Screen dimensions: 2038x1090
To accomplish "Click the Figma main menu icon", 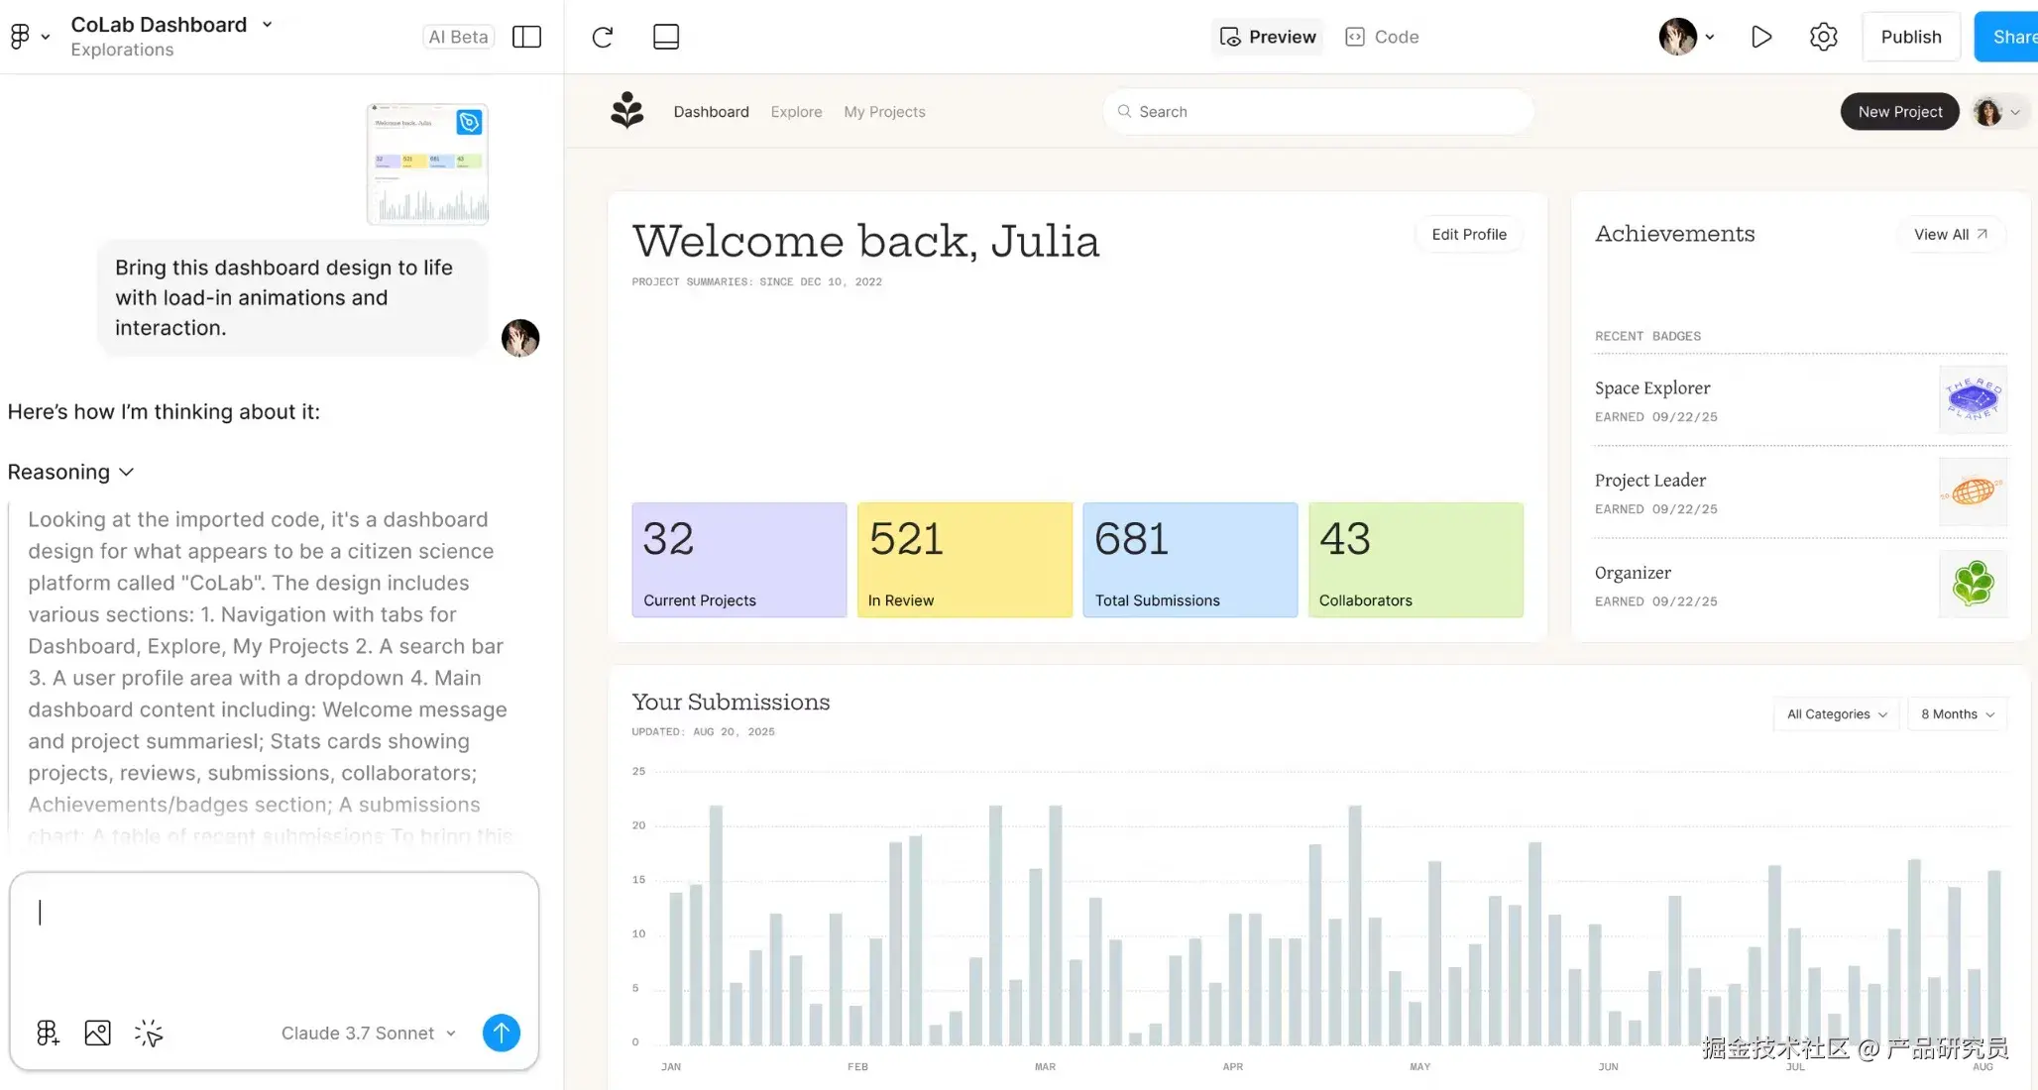I will (x=20, y=37).
